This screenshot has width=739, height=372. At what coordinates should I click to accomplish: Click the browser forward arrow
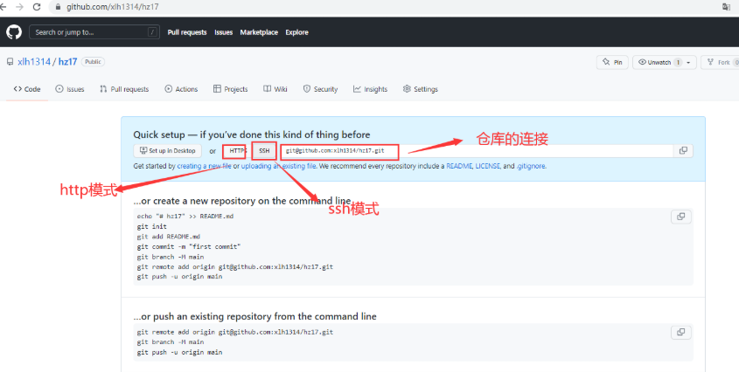(19, 7)
